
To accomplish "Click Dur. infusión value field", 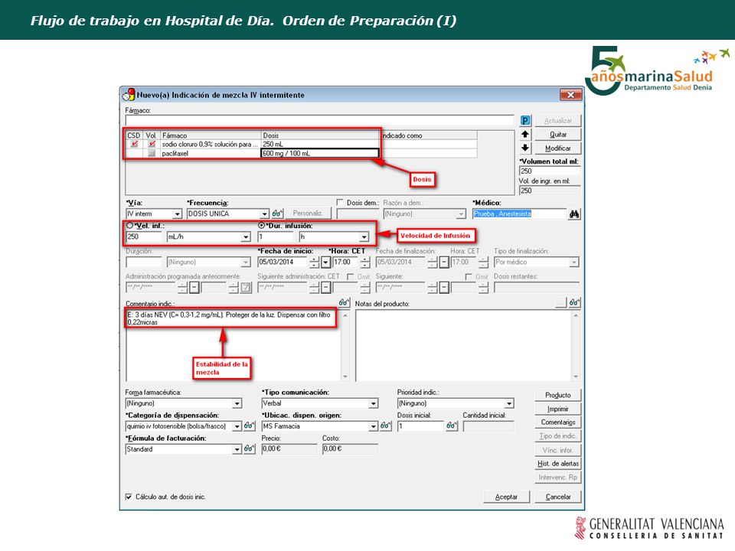I will click(276, 237).
